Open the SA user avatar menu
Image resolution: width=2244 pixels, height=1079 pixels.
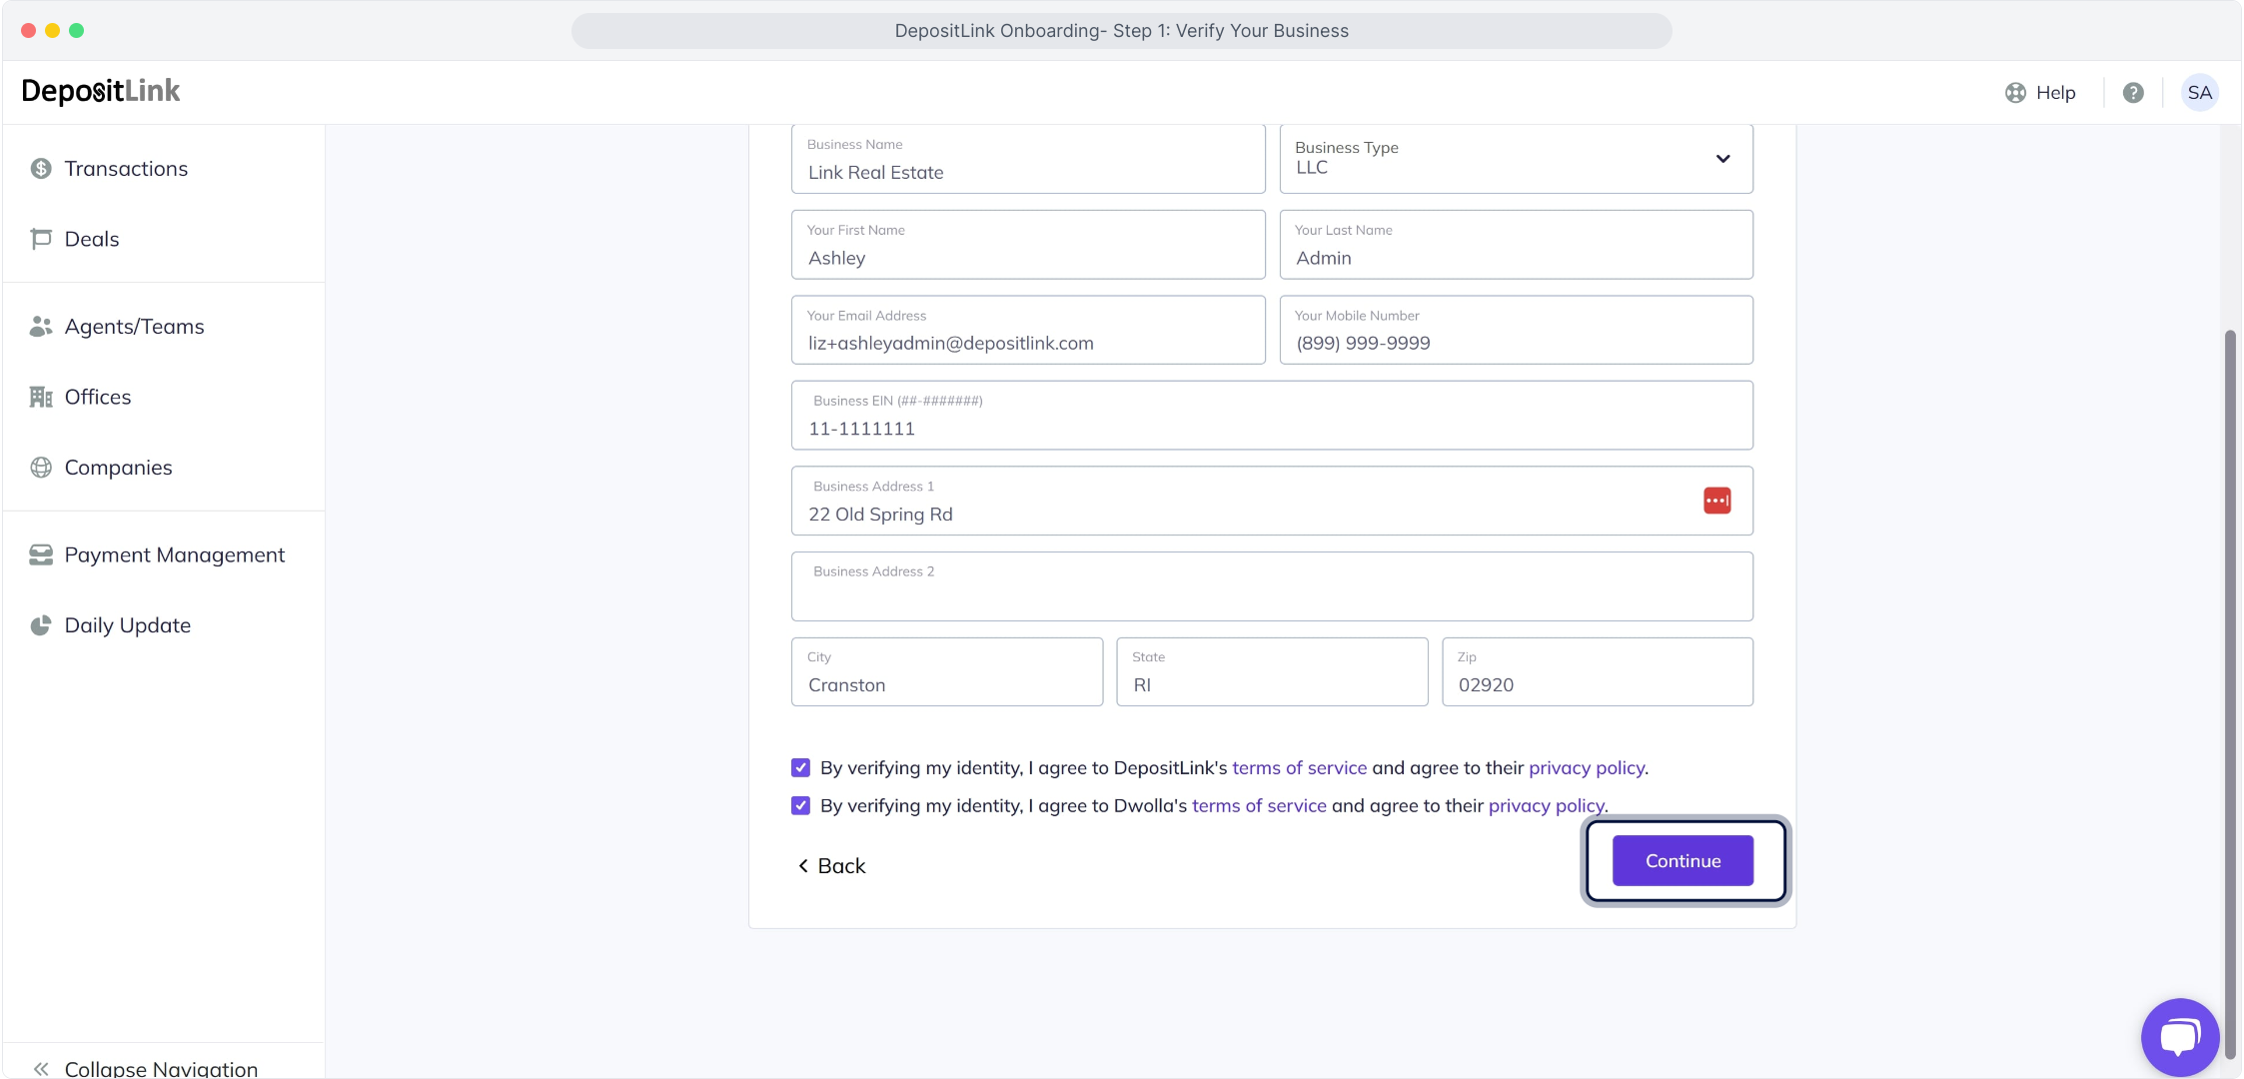2199,93
